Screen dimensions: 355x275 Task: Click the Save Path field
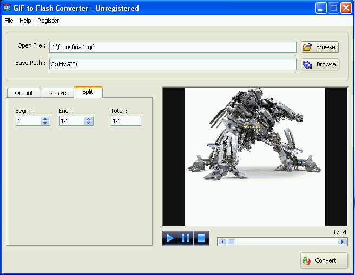(173, 65)
